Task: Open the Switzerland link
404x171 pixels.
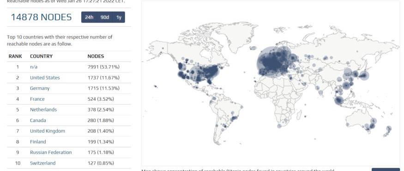Action: click(x=43, y=163)
